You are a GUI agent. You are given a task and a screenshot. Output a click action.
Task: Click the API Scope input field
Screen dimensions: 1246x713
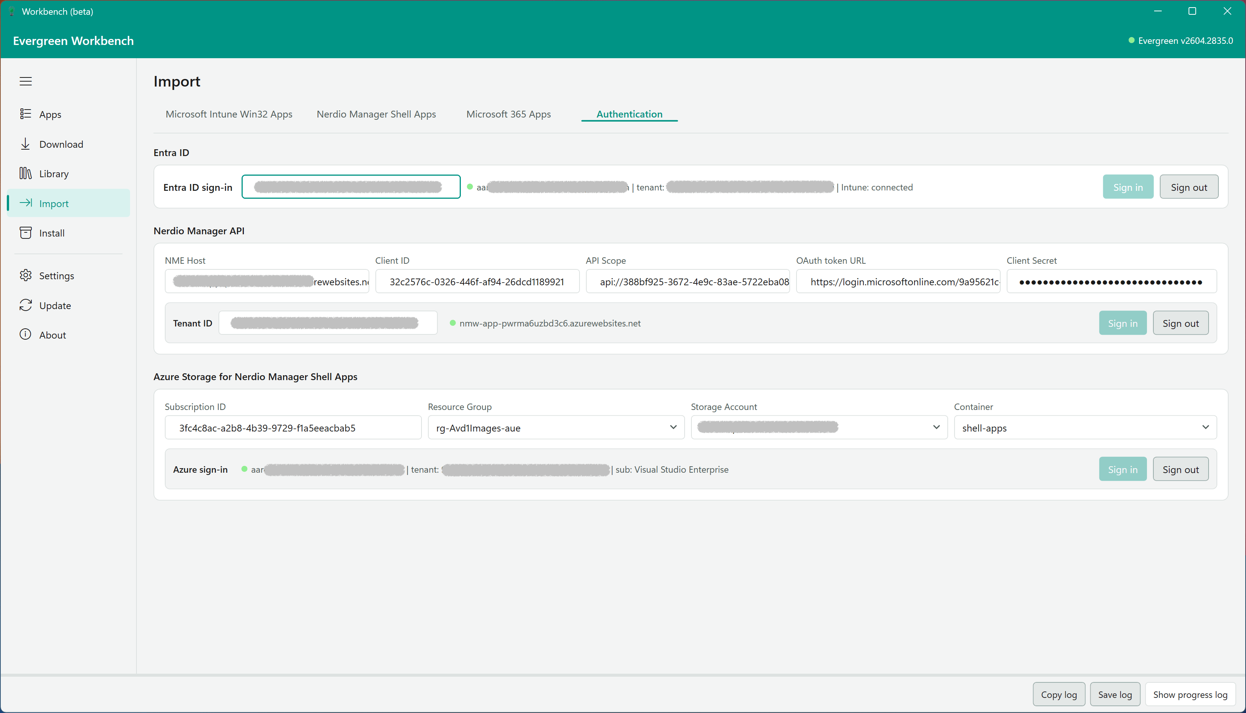click(688, 281)
